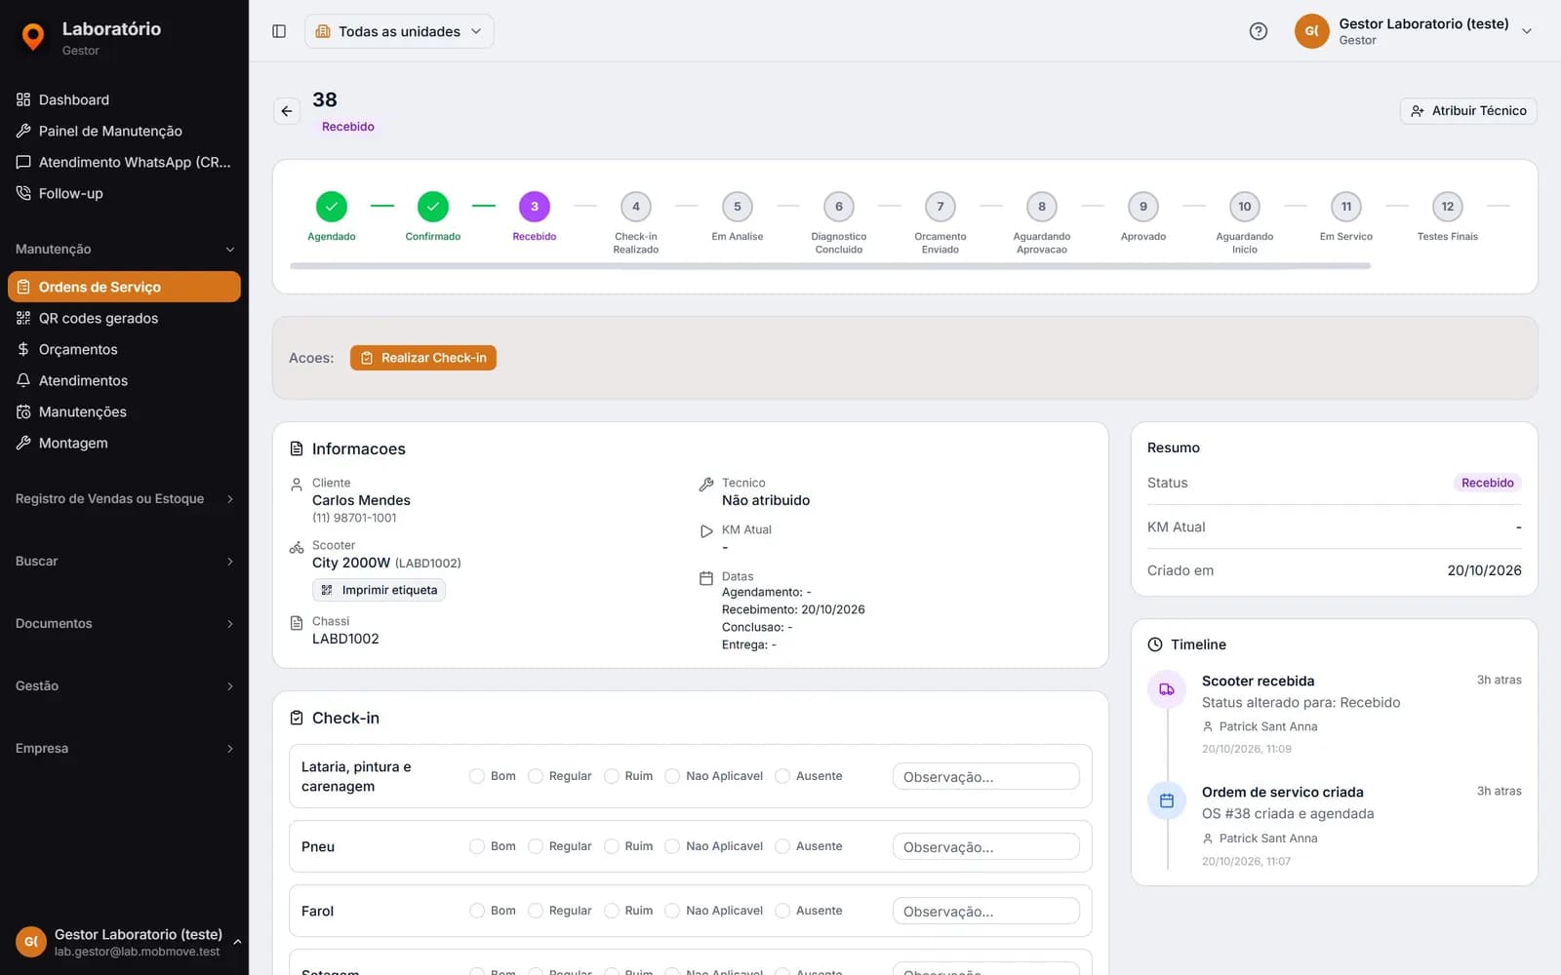Viewport: 1561px width, 975px height.
Task: Click the Ordens de Serviço clipboard icon
Action: pos(23,287)
